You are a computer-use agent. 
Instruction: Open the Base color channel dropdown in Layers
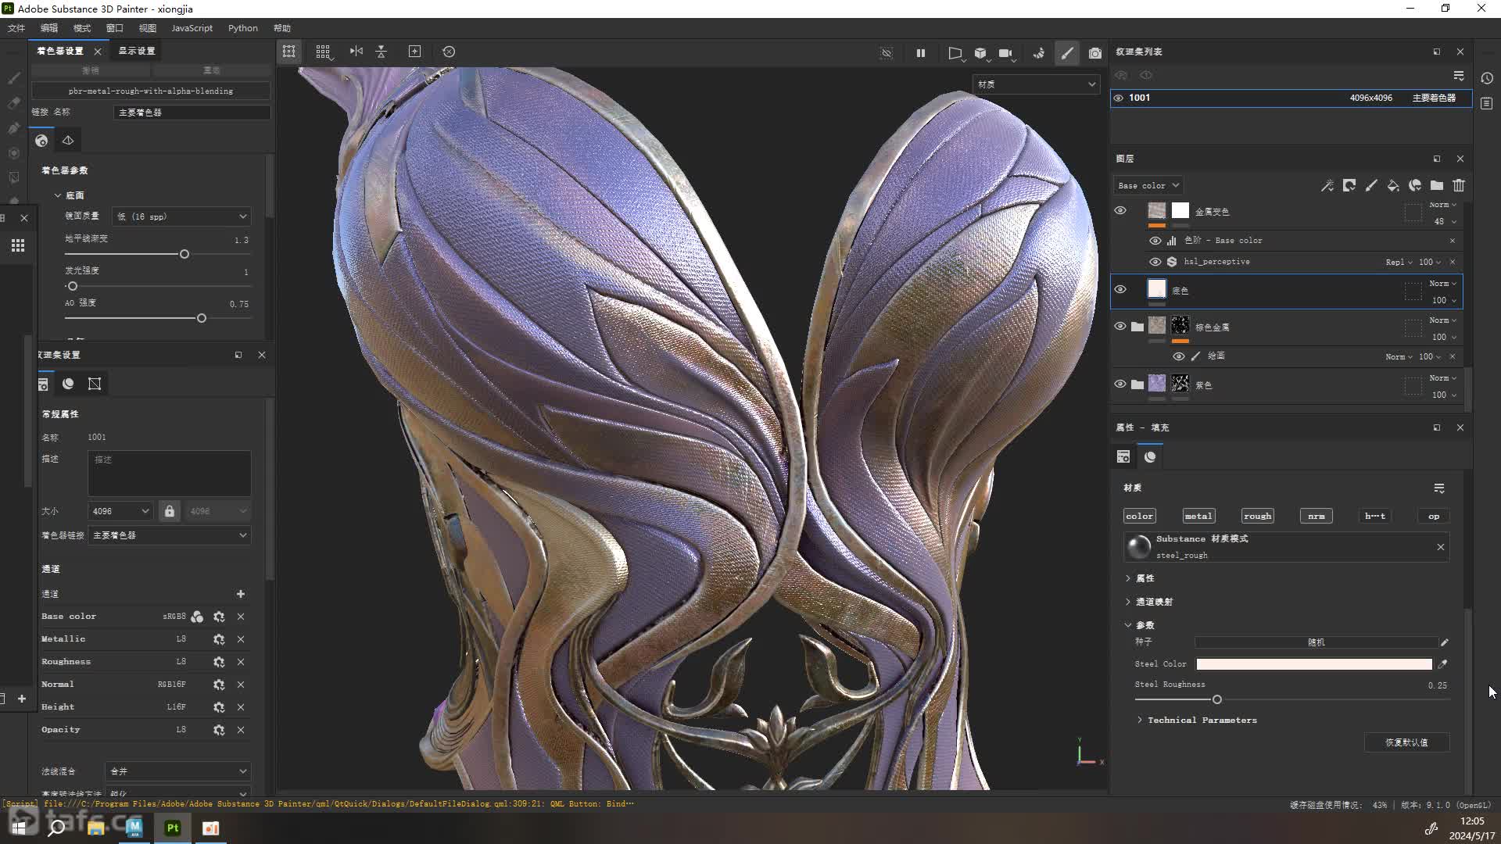pos(1148,186)
